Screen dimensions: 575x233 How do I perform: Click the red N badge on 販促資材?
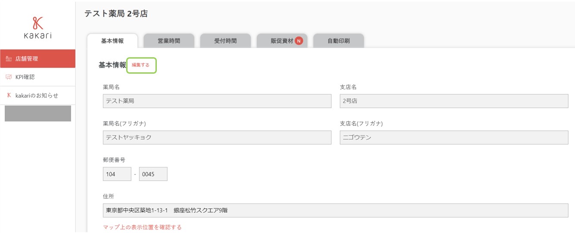click(x=299, y=41)
